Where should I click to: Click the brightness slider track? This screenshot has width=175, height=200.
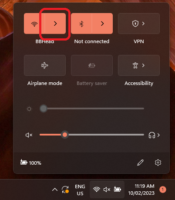(92, 108)
